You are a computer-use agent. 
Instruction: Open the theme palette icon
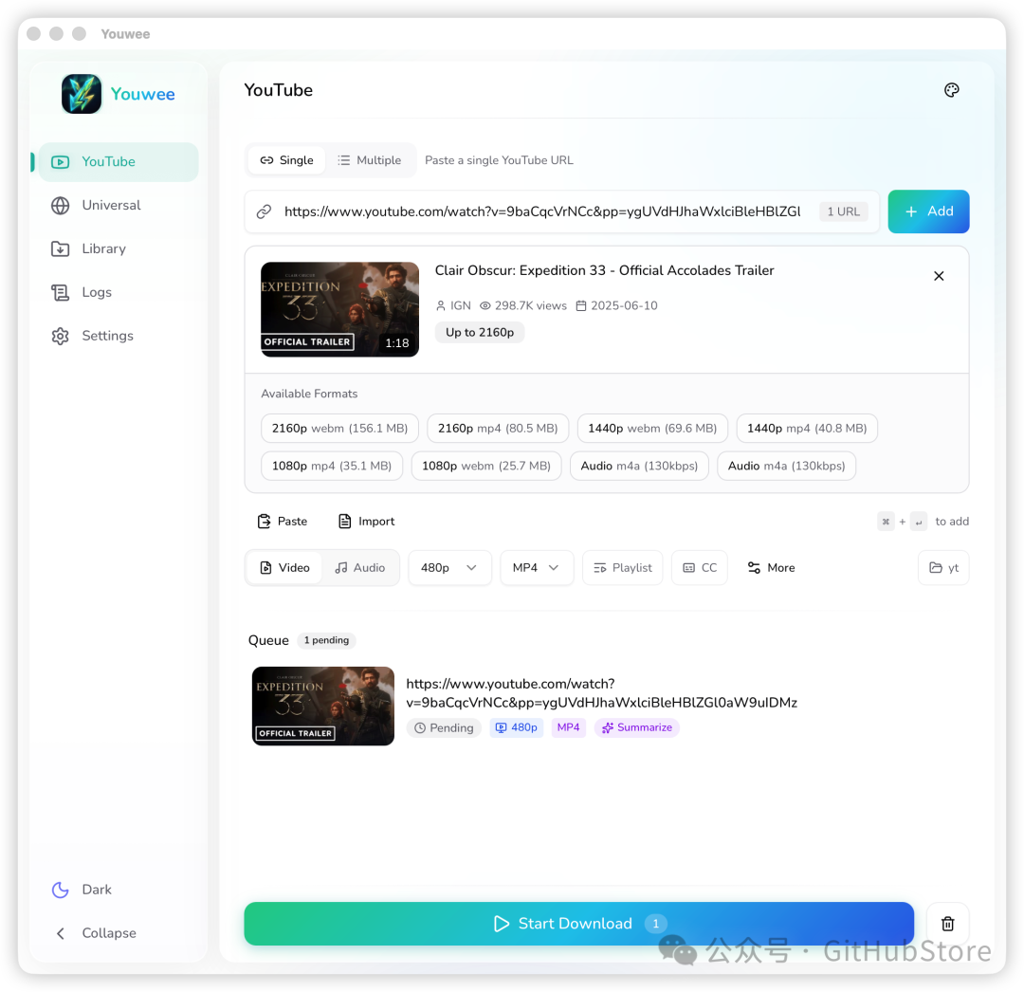(951, 90)
